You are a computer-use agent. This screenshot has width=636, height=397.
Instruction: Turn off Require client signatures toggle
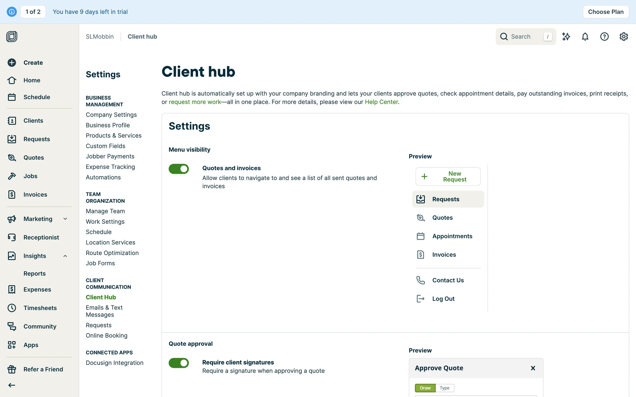(x=179, y=363)
